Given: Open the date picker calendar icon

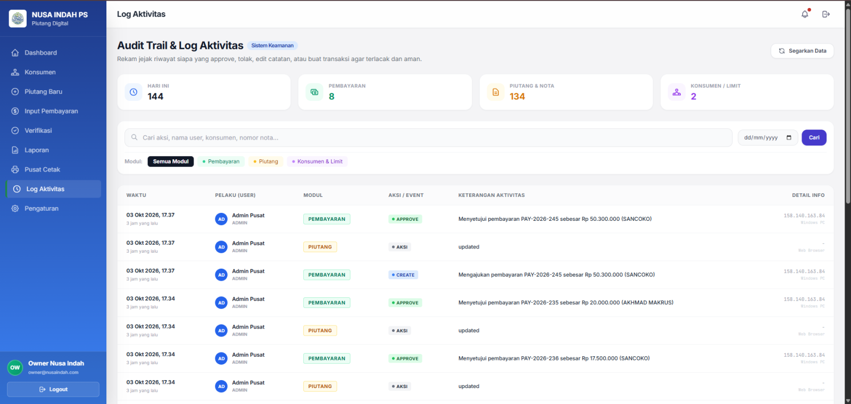Looking at the screenshot, I should tap(789, 137).
